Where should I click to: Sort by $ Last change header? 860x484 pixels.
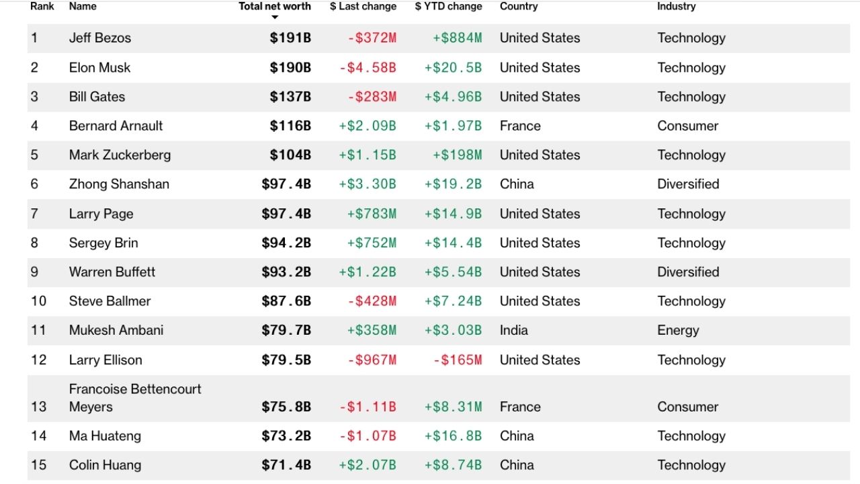[363, 6]
